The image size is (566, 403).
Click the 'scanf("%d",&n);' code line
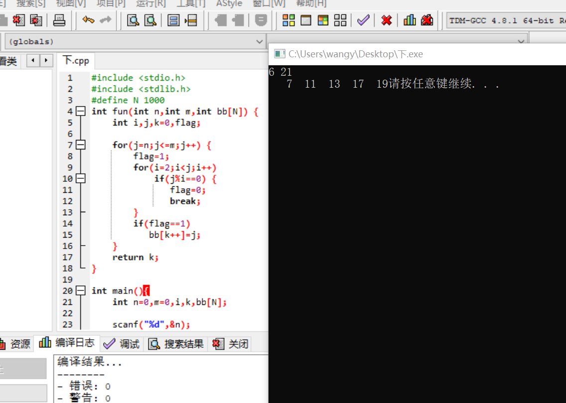151,324
